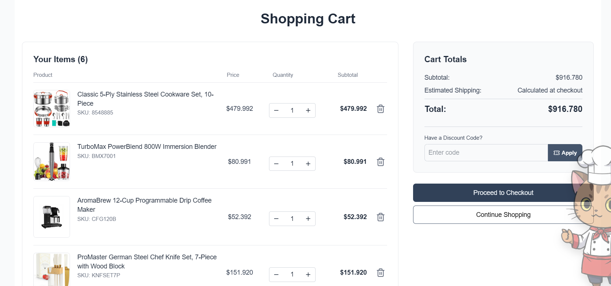Click the AromaBrew Coffee Maker product image
This screenshot has height=286, width=611.
click(52, 217)
